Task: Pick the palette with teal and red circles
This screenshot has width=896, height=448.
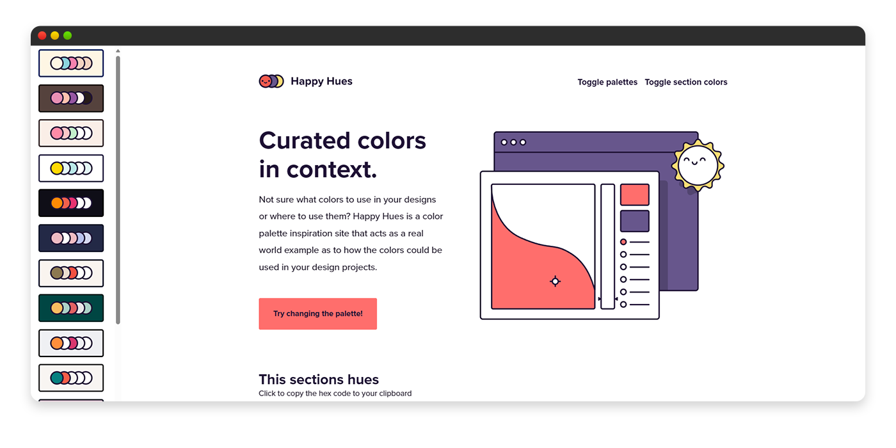Action: [71, 378]
